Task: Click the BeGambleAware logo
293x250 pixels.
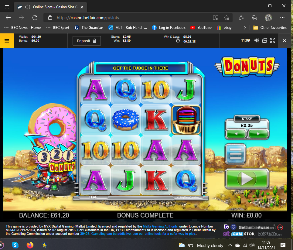Action: (x=257, y=228)
